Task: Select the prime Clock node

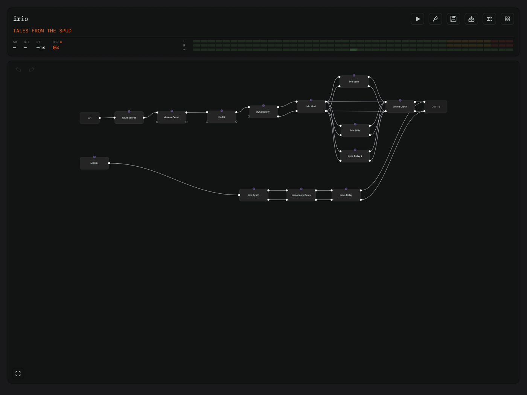Action: click(x=400, y=106)
